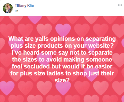
Task: Click the pink heart in the bottom-left area
Action: tap(7, 88)
